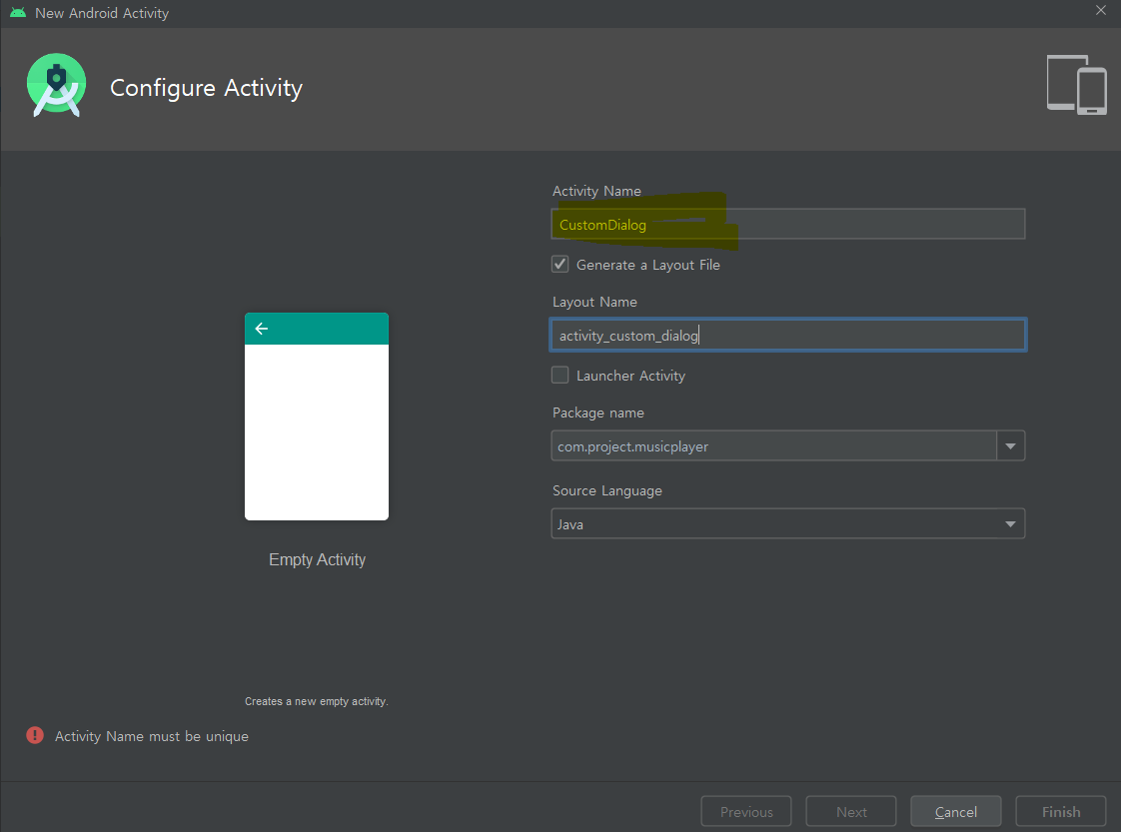Enable the Launcher Activity checkbox
Viewport: 1121px width, 832px height.
click(560, 376)
